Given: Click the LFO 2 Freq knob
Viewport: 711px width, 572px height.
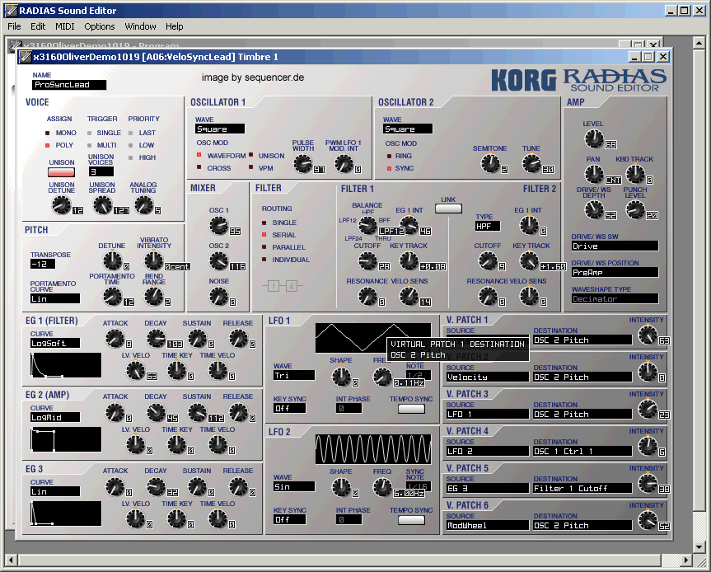Looking at the screenshot, I should click(x=382, y=488).
